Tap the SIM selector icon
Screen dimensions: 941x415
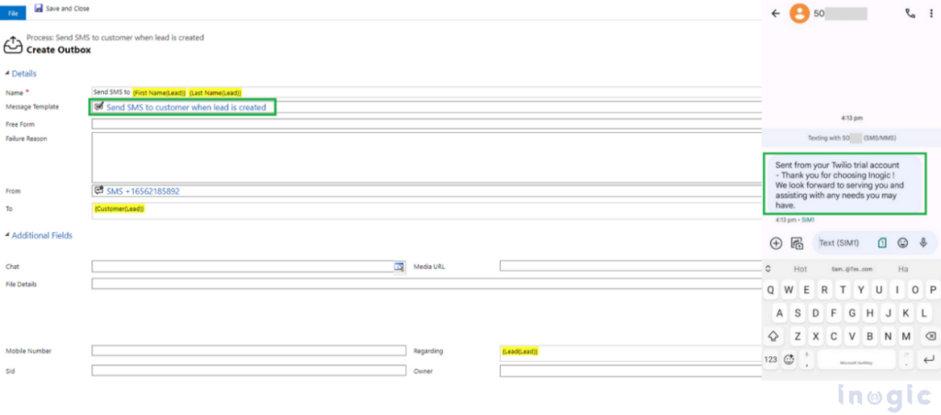point(882,243)
